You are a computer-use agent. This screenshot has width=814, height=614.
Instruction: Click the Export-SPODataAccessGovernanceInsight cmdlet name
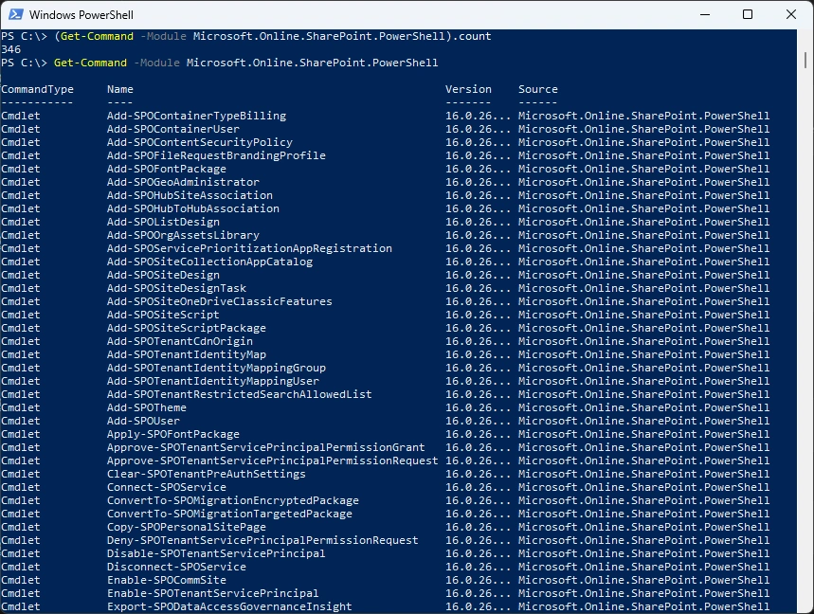coord(229,606)
